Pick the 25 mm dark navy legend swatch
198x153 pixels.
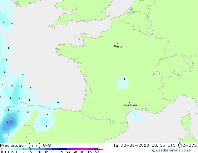click(63, 149)
